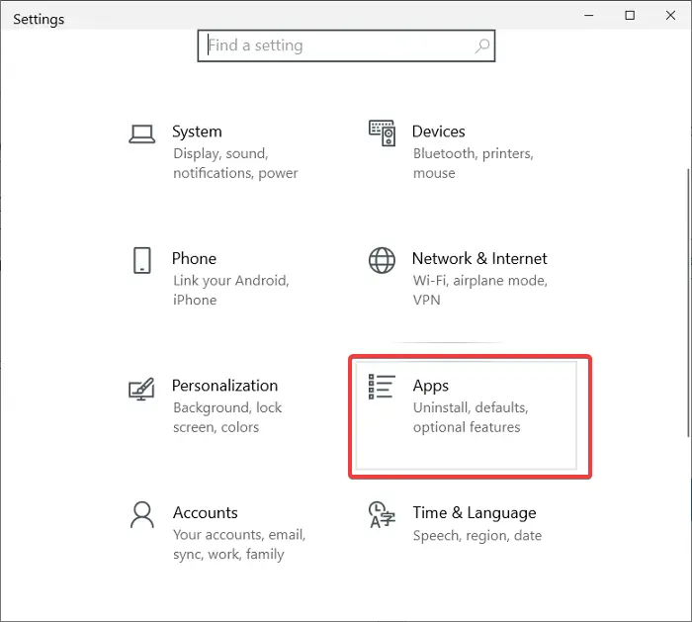Click 'Uninstall, defaults, optional features' description

coord(471,417)
